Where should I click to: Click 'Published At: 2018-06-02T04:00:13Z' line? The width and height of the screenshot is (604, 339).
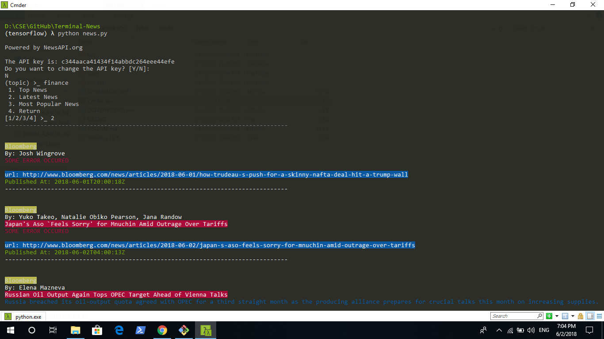pyautogui.click(x=65, y=252)
